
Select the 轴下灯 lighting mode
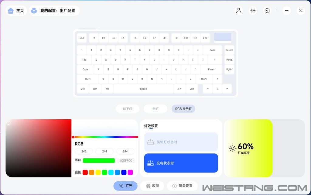128,109
